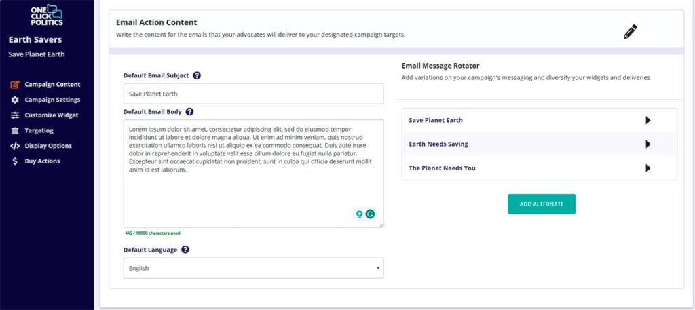Click the lightbulb suggestion icon in email body
695x310 pixels.
click(360, 214)
